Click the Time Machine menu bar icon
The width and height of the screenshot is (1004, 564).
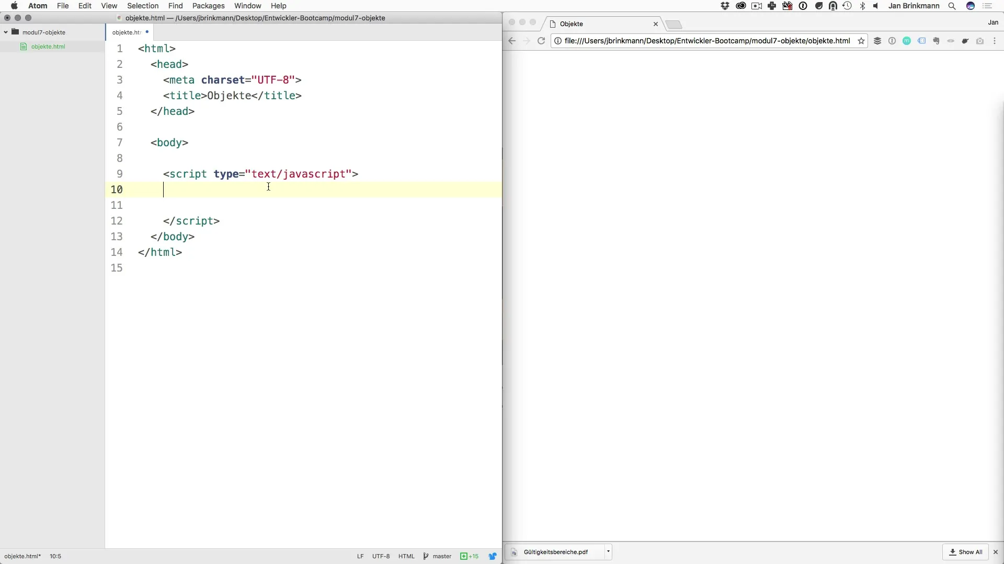(x=847, y=6)
